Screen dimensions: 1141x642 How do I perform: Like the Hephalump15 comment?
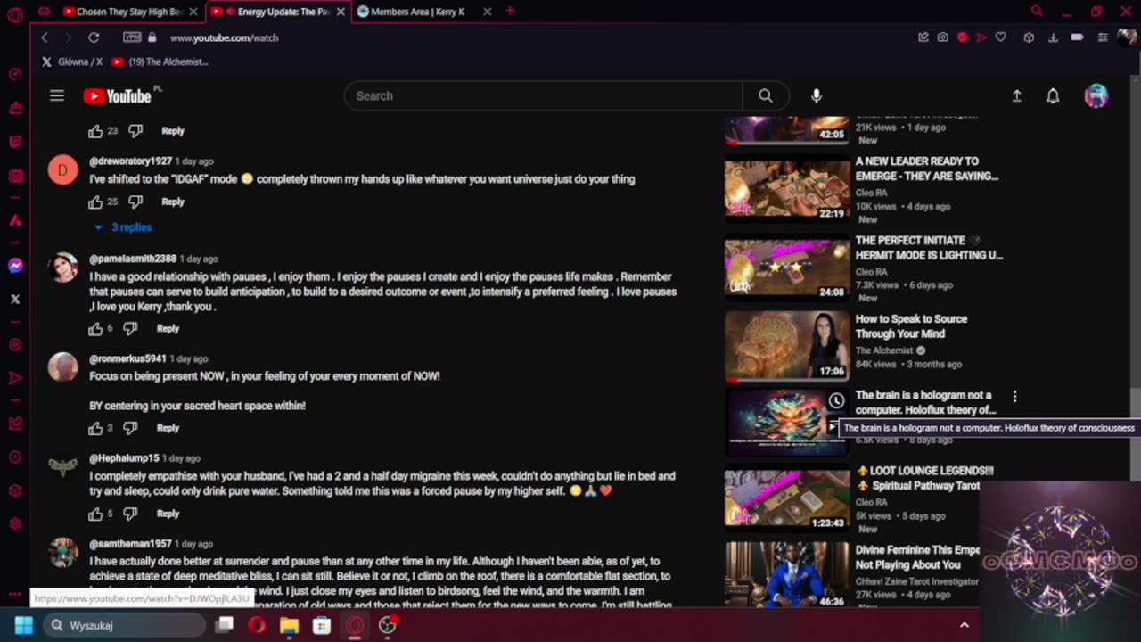(95, 514)
